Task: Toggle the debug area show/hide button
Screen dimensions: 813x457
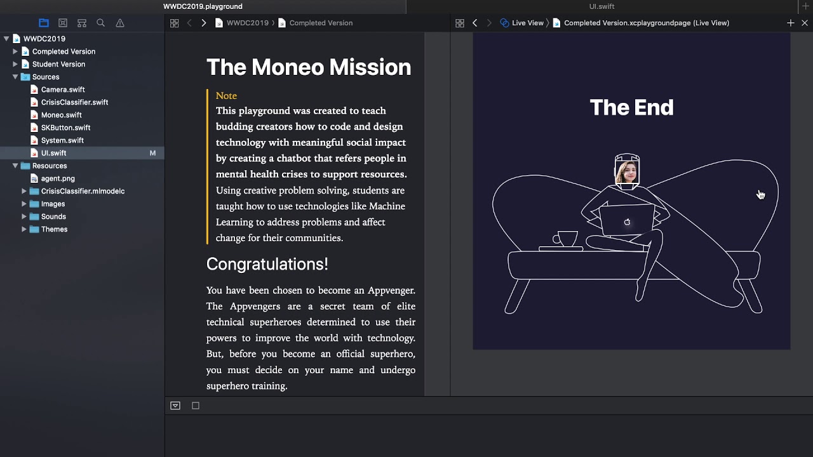Action: click(x=175, y=406)
